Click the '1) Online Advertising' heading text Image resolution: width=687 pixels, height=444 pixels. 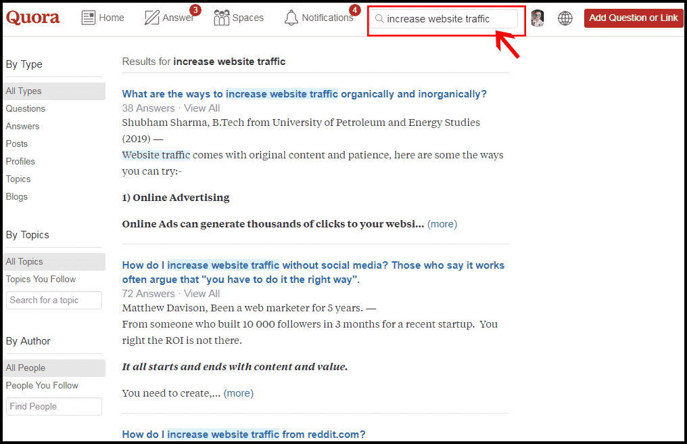point(176,198)
